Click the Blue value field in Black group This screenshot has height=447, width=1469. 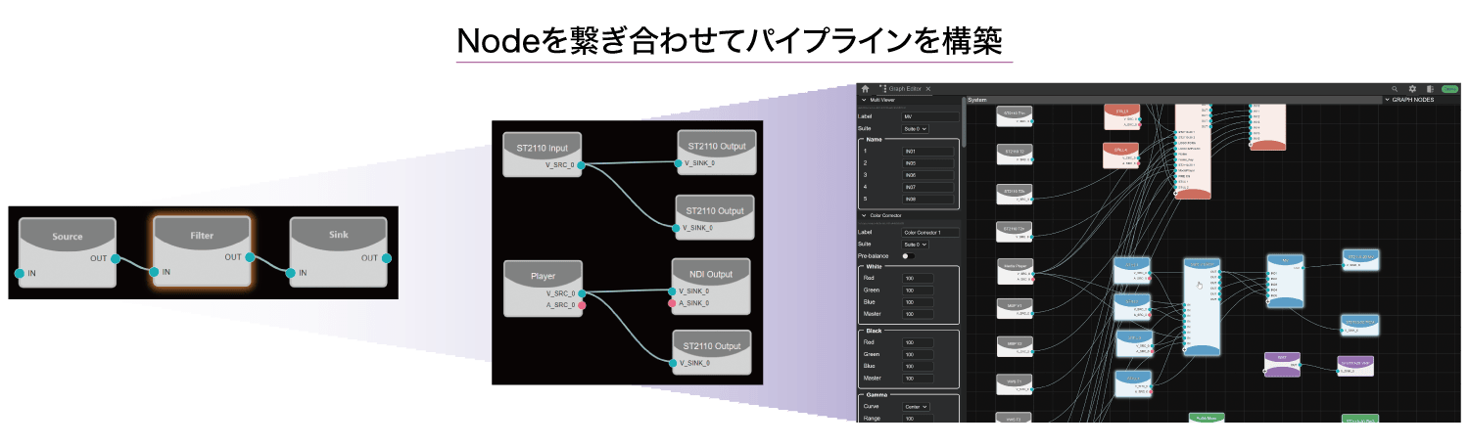coord(918,366)
